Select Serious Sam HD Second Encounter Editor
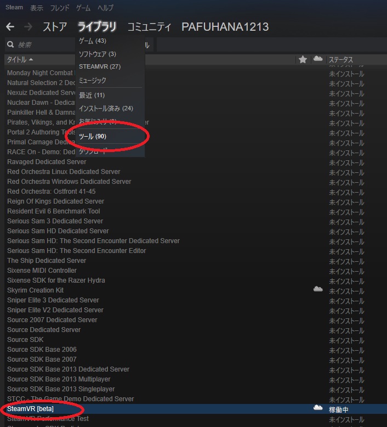 pyautogui.click(x=76, y=250)
